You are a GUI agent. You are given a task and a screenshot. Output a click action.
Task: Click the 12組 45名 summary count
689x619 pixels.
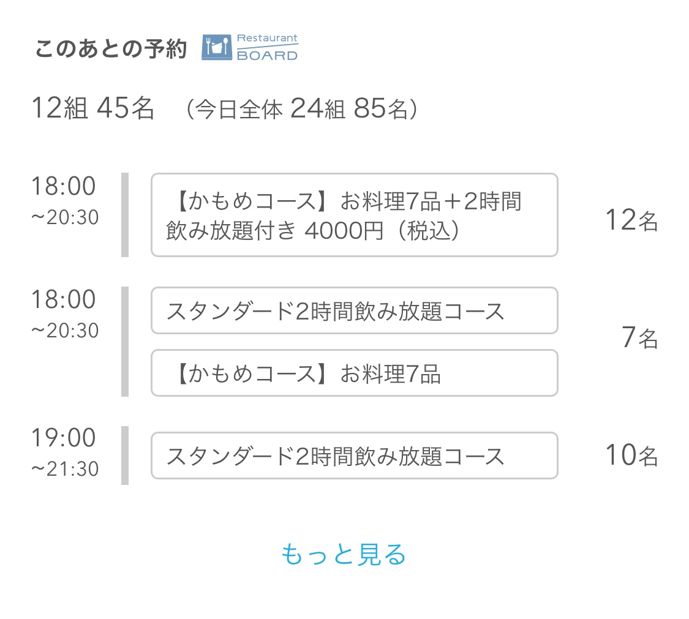pos(92,108)
